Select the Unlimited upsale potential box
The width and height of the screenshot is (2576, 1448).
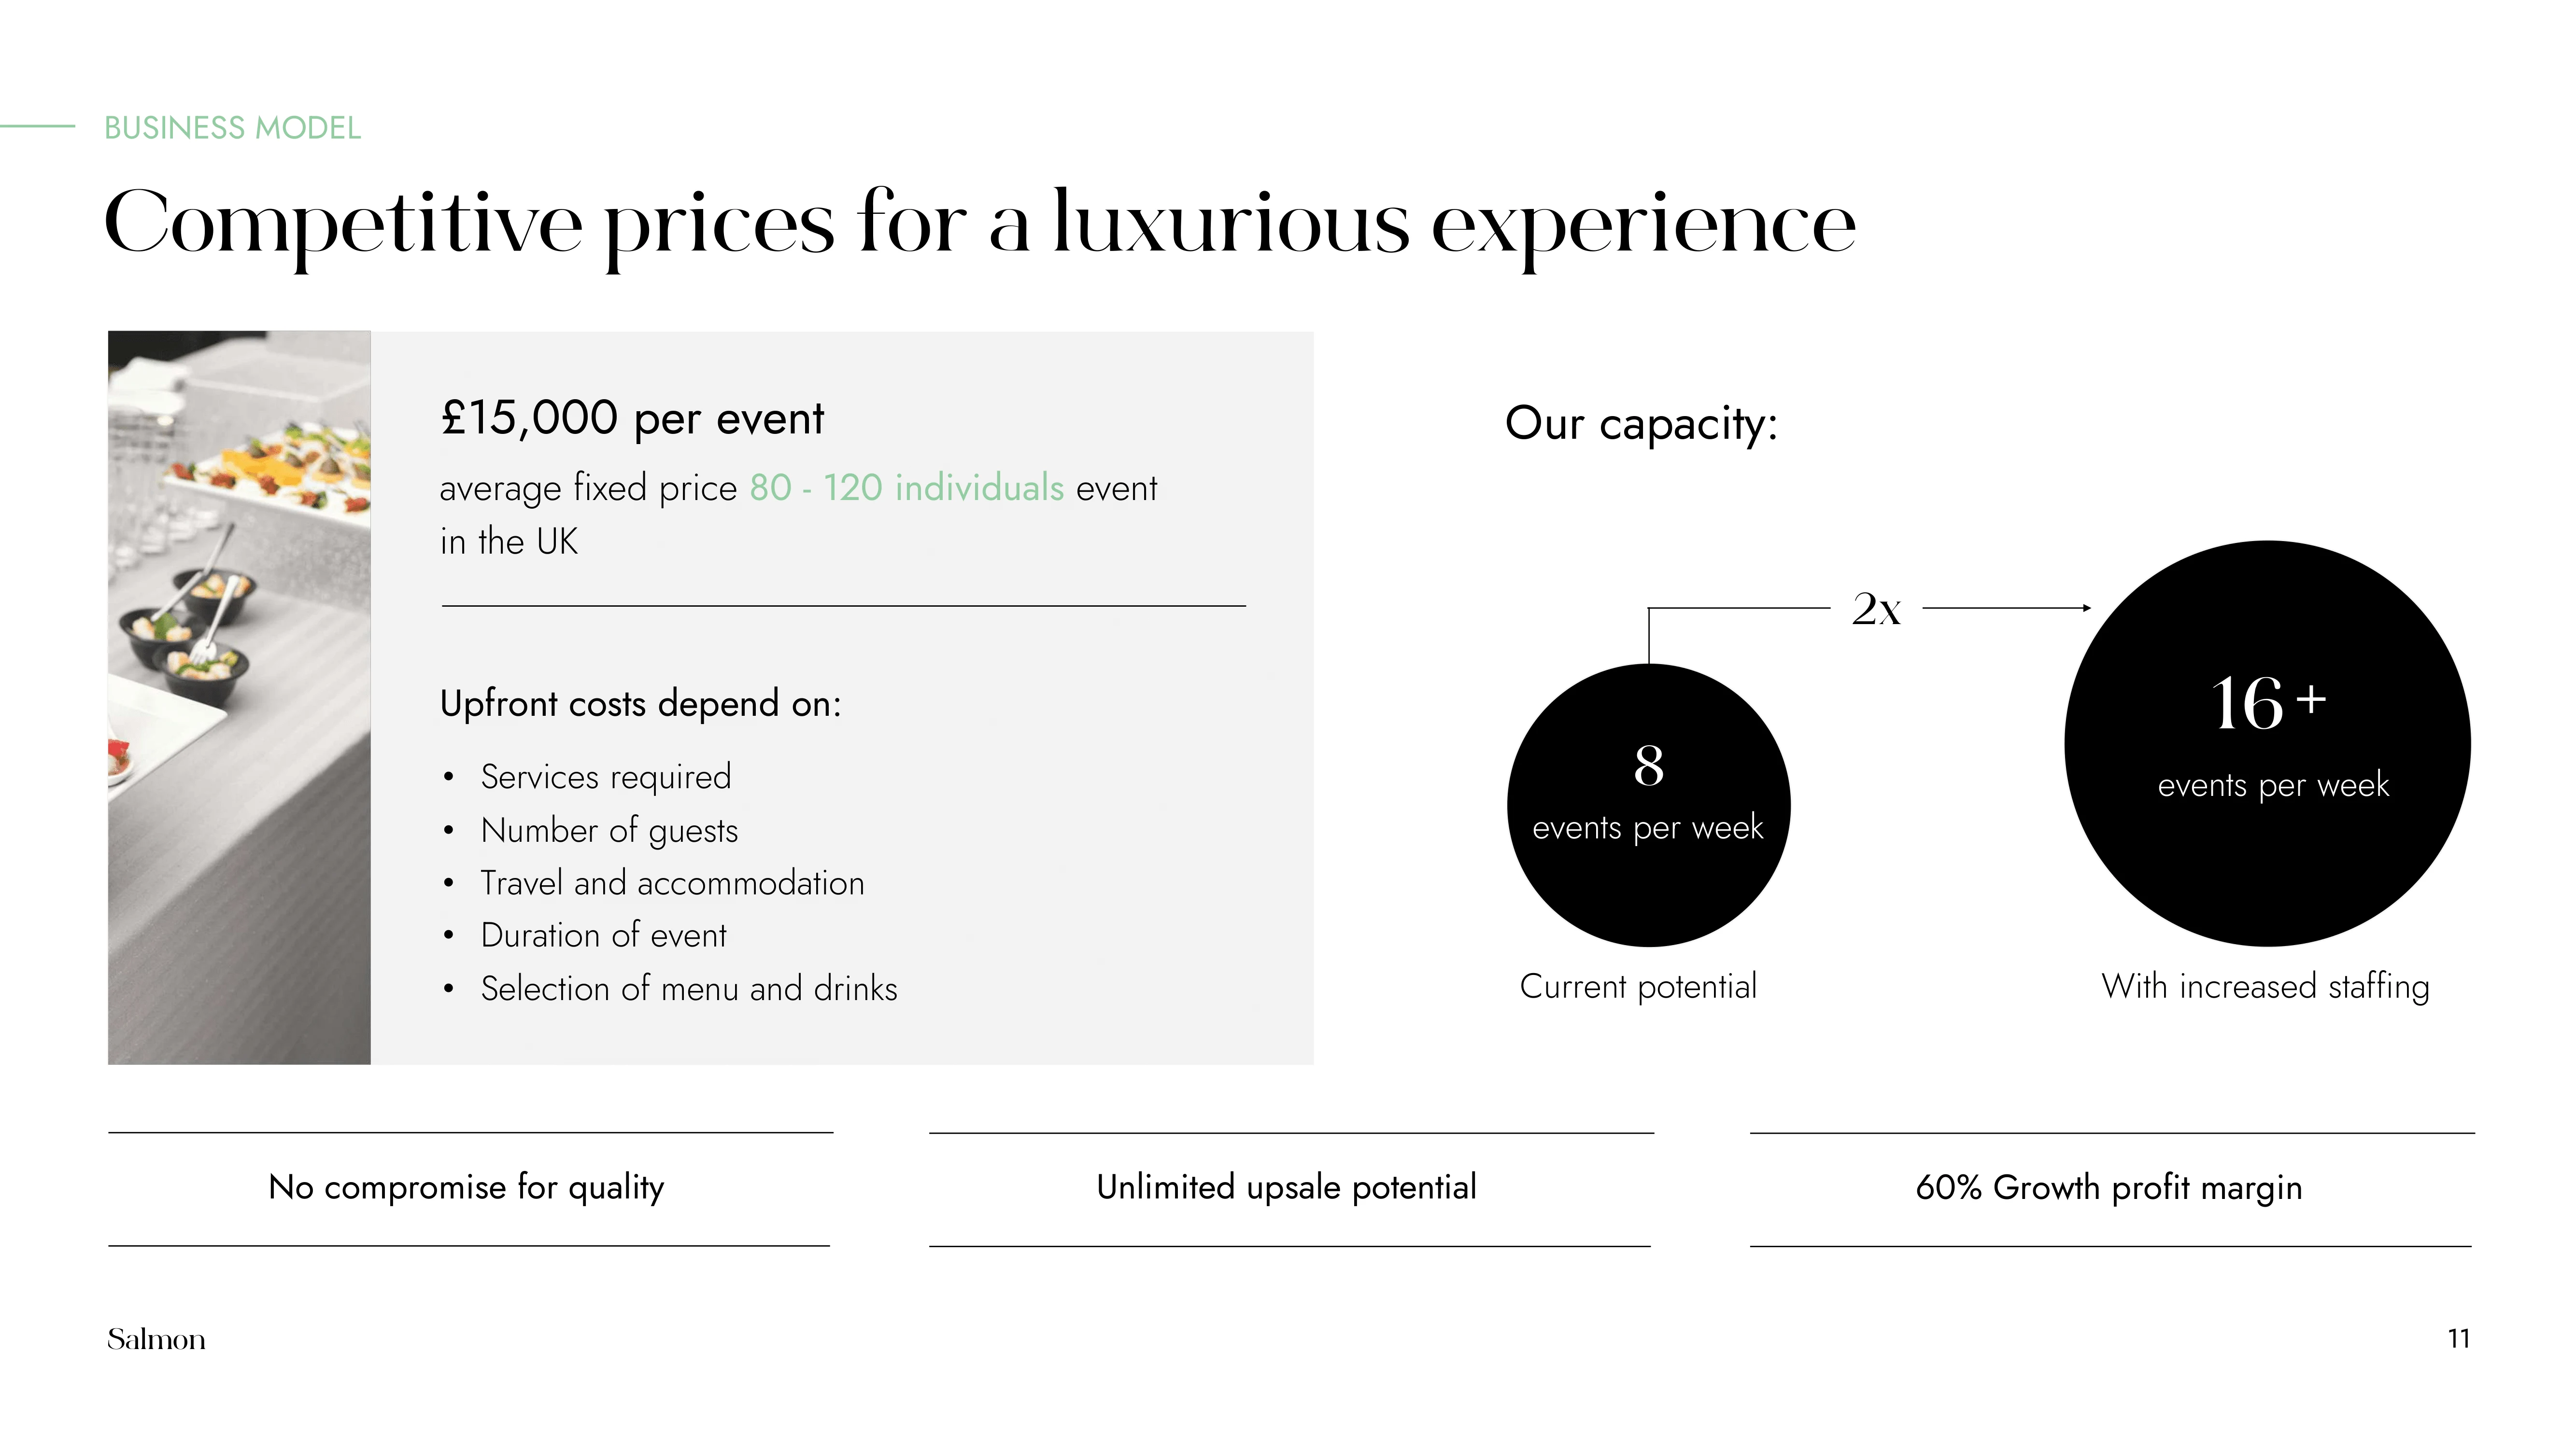1291,1189
